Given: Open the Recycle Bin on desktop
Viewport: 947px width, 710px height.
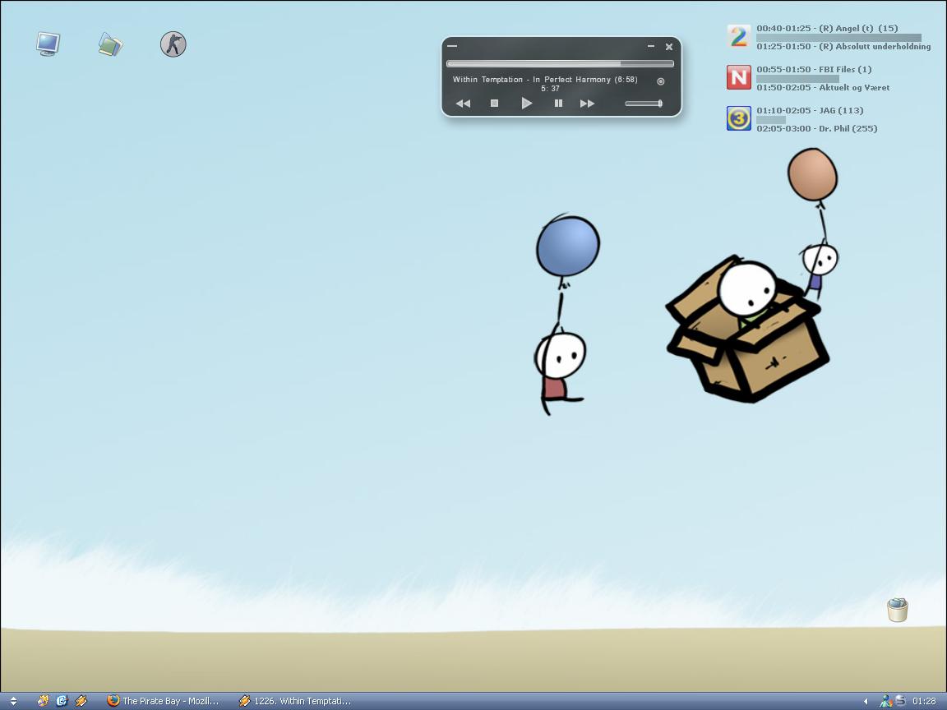Looking at the screenshot, I should pyautogui.click(x=898, y=609).
